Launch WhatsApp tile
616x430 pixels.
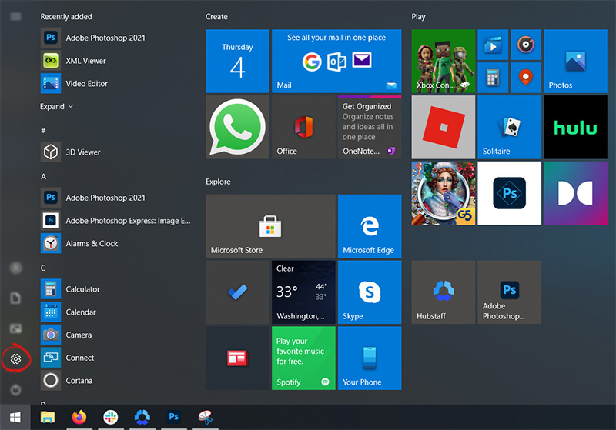pyautogui.click(x=238, y=127)
